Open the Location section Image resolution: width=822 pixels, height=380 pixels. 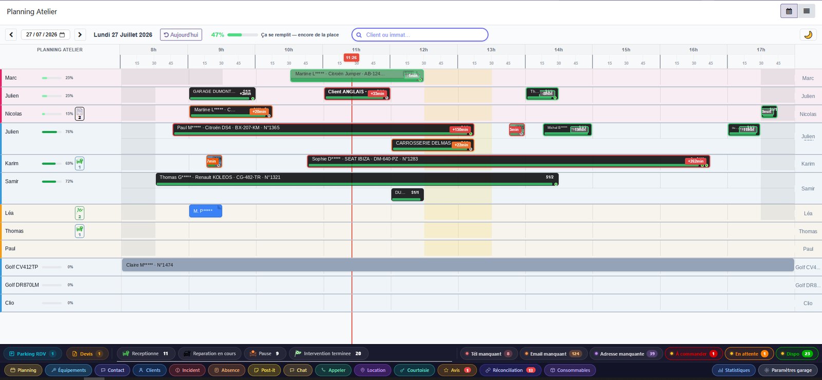[372, 370]
